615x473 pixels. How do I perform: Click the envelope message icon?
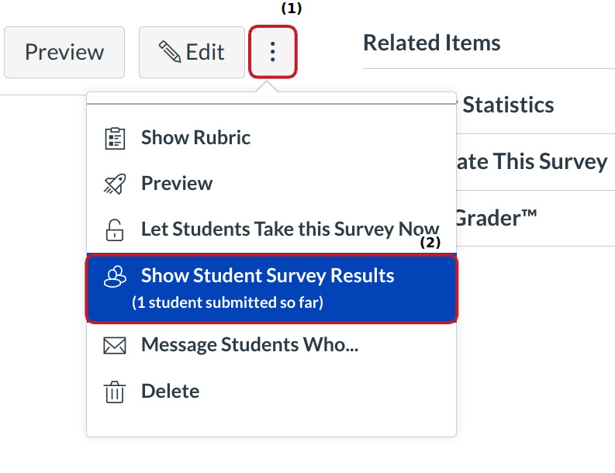point(114,345)
